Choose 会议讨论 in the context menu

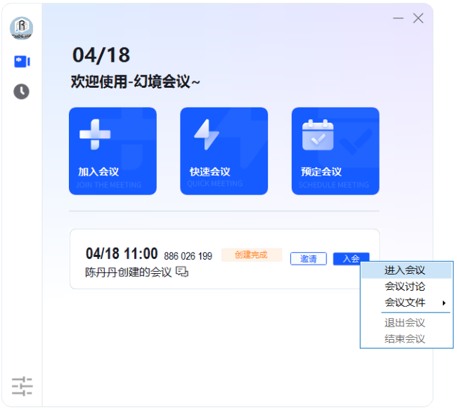click(x=405, y=286)
